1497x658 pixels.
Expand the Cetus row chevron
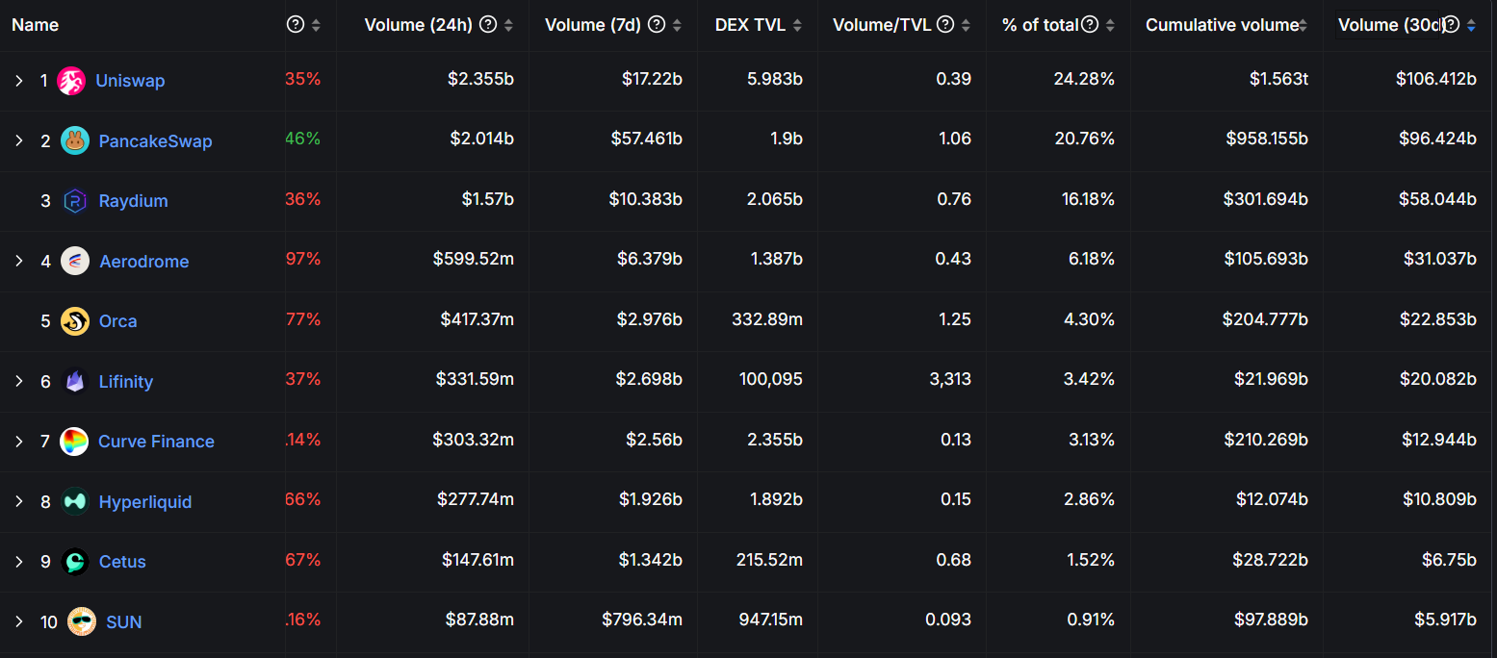(19, 562)
